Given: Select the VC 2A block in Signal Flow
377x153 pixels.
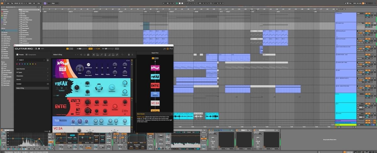Looking at the screenshot, I should coord(155,103).
